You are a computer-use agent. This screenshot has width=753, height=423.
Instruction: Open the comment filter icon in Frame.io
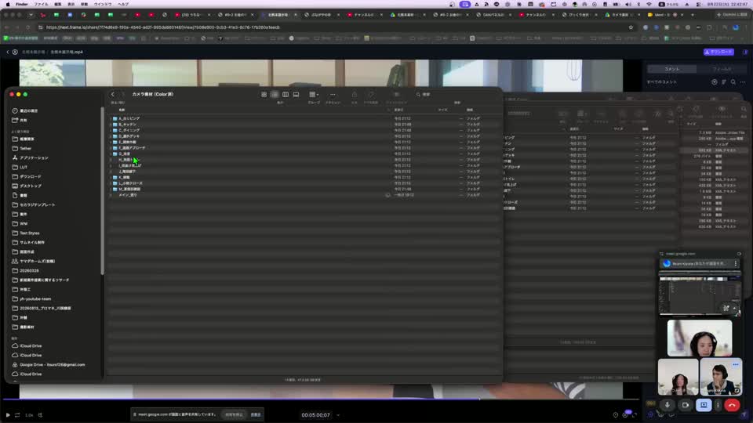[x=715, y=82]
